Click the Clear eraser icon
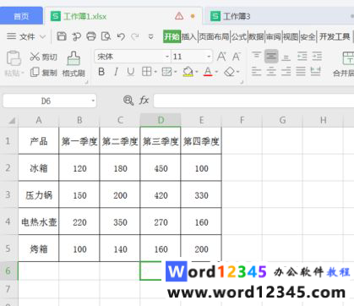 coord(230,72)
